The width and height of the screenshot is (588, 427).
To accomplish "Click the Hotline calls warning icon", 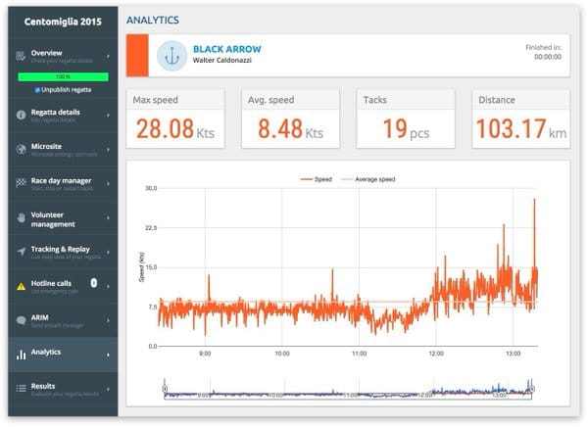I will click(21, 286).
